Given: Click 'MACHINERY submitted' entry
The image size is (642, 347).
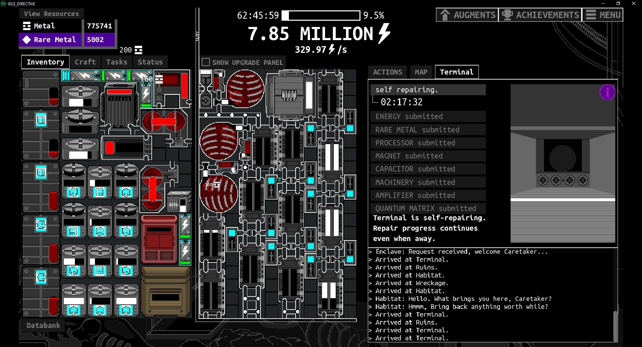Looking at the screenshot, I should click(428, 182).
